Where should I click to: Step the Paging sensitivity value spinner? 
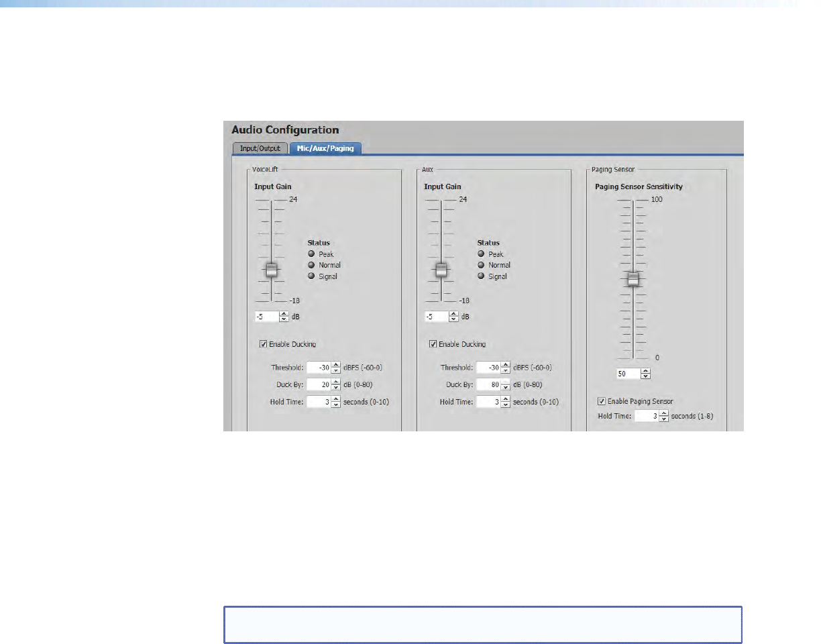click(646, 374)
